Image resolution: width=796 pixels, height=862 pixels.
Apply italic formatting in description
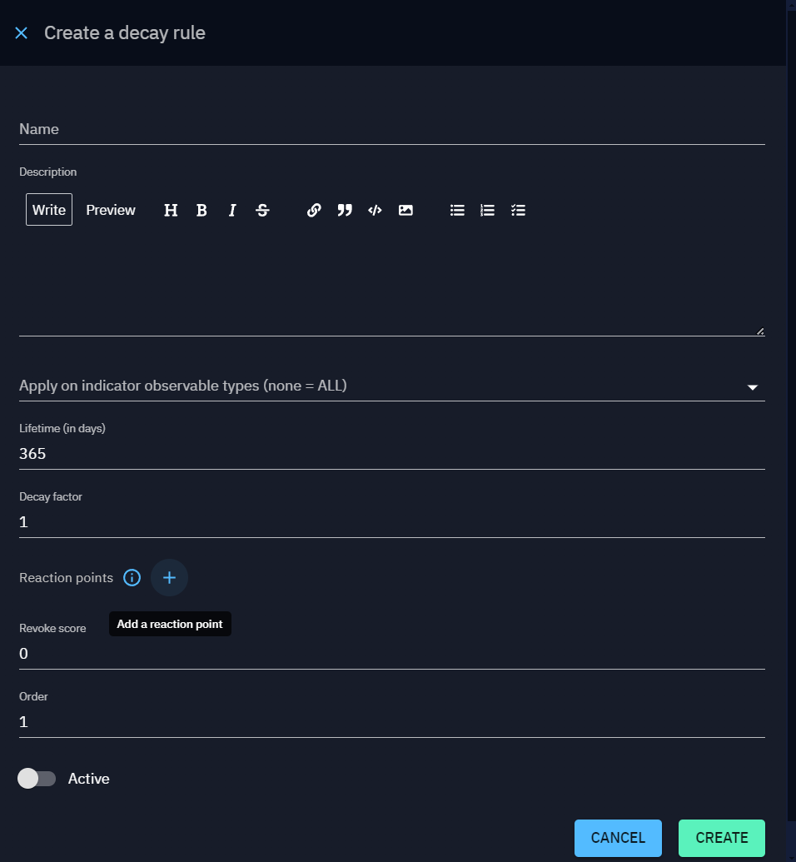232,210
